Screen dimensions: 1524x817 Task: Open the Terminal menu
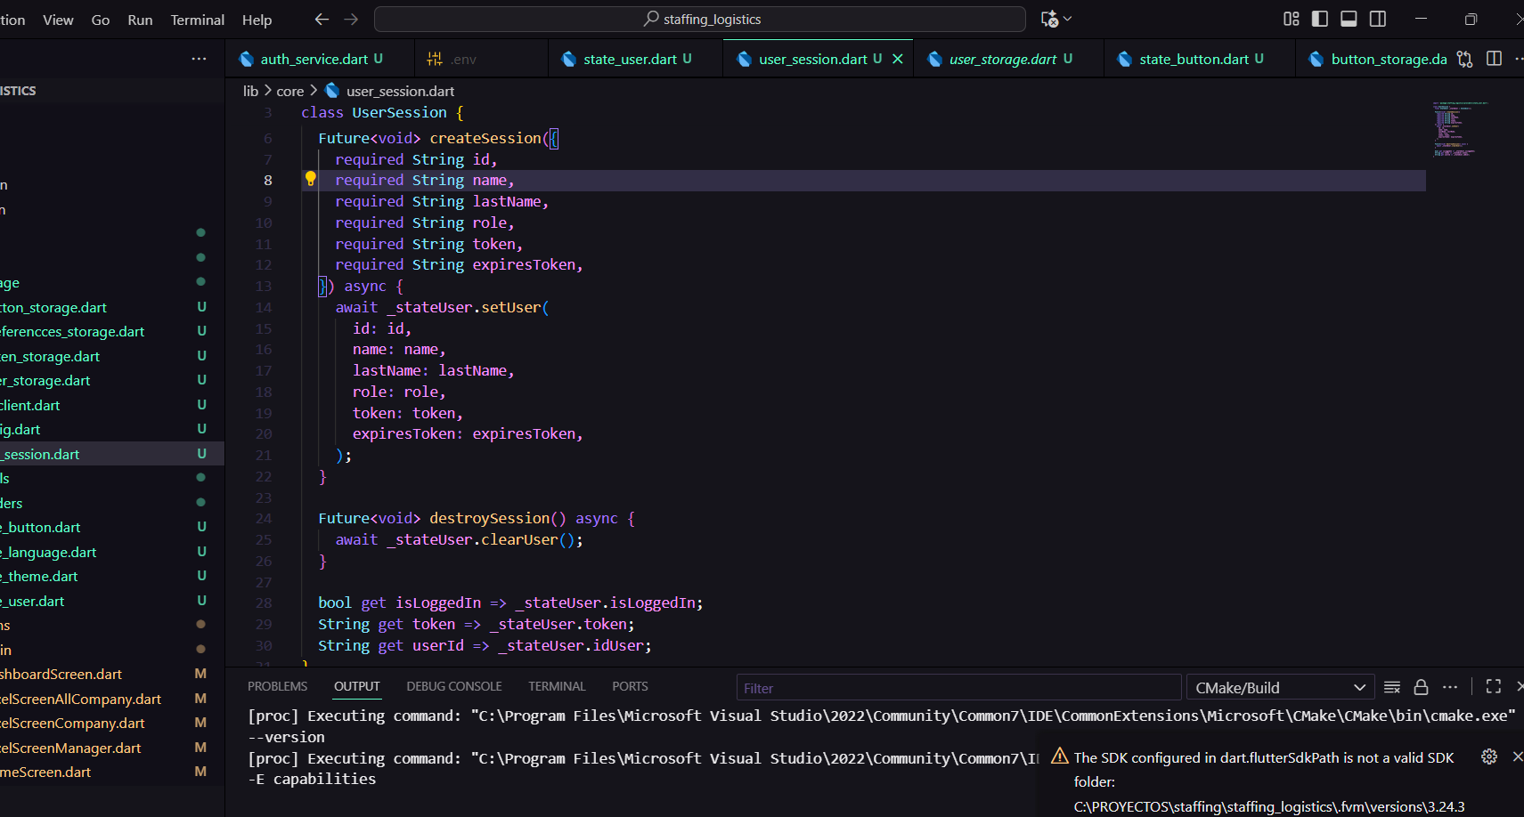197,20
